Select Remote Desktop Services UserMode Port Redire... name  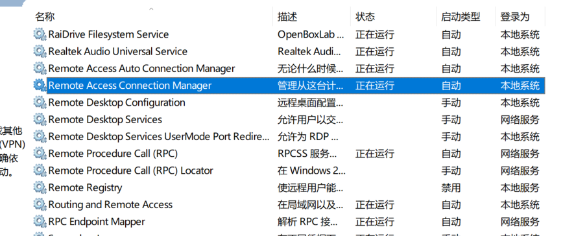coord(159,137)
